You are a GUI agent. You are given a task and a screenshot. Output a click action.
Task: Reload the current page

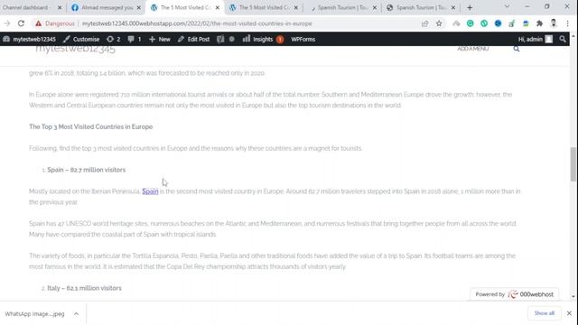[21, 23]
